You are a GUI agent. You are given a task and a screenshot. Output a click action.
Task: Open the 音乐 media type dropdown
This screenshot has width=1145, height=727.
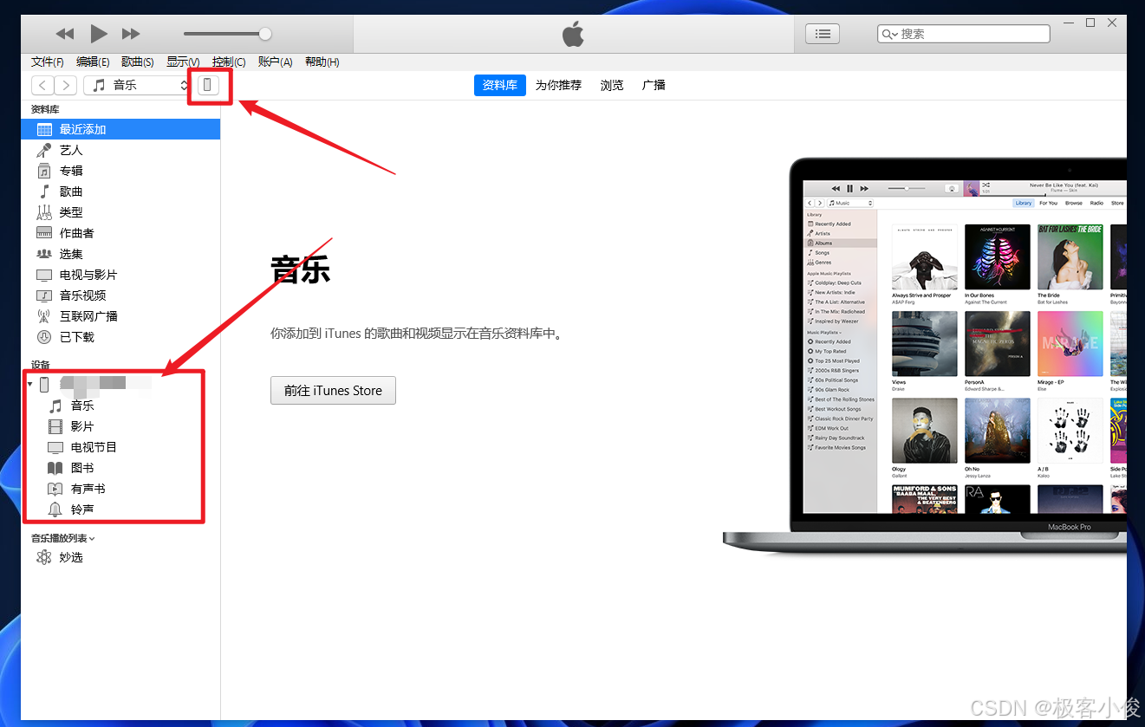[x=137, y=85]
